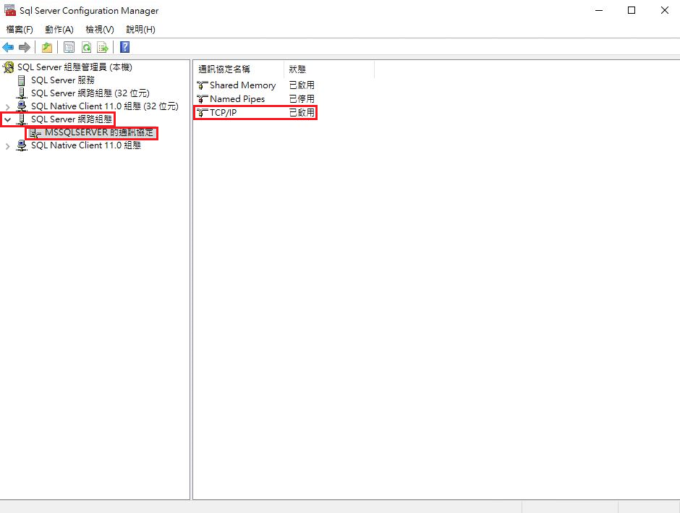The image size is (680, 513).
Task: Open the 檔案(F) menu
Action: [x=20, y=30]
